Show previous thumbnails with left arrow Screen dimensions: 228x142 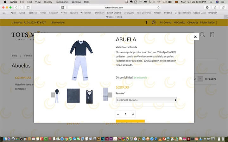(x=53, y=95)
